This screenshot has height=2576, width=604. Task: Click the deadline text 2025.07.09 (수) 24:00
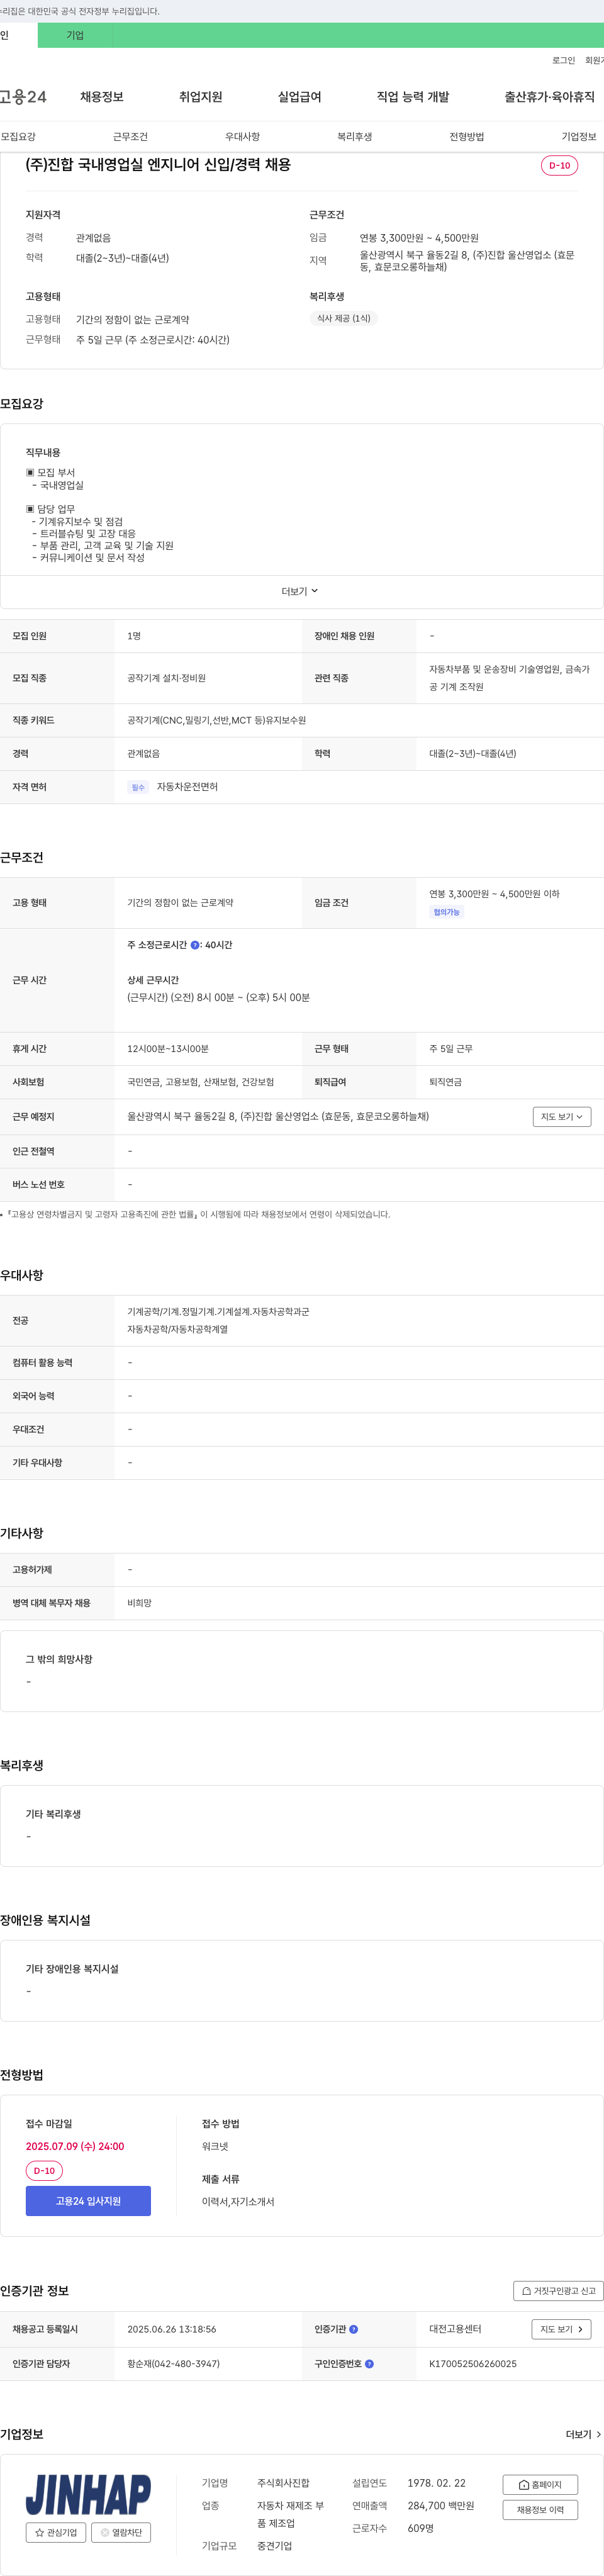75,2146
